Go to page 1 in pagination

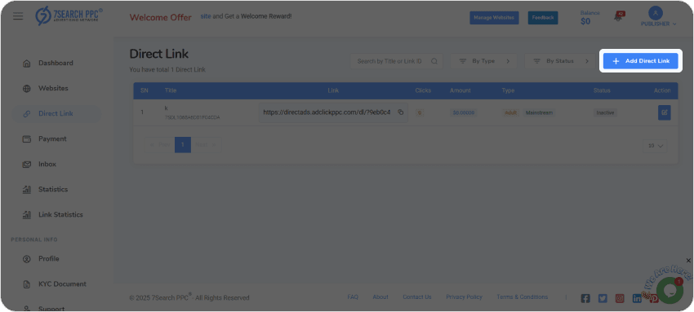click(x=183, y=145)
